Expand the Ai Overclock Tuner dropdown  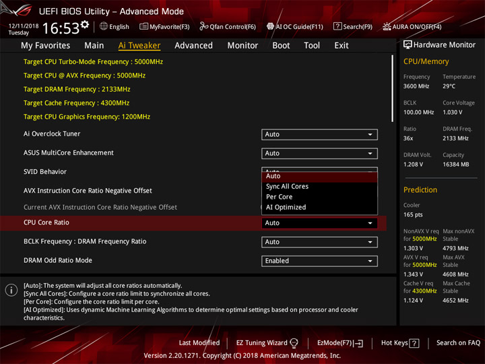(319, 134)
